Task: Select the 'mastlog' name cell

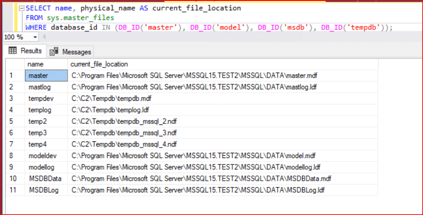Action: [x=46, y=87]
